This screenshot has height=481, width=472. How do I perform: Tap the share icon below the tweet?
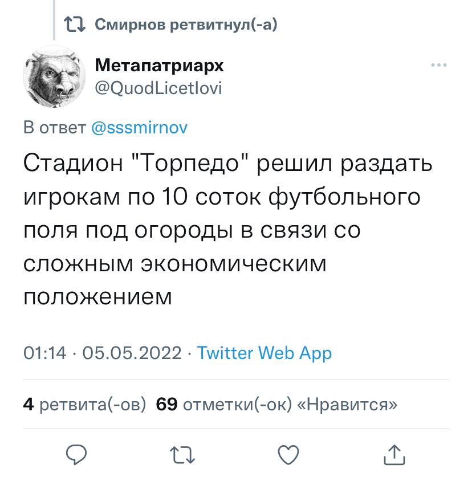[394, 454]
